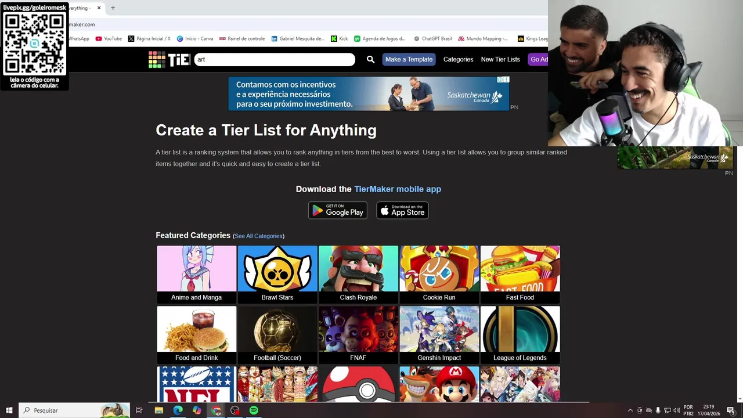Open the FNAF category
Image resolution: width=743 pixels, height=418 pixels.
(x=358, y=335)
